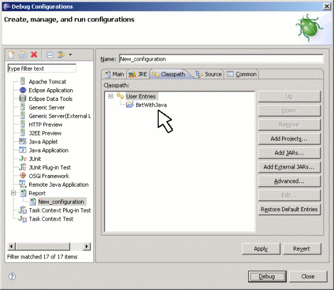Click the J2EE Preview icon

pos(23,133)
